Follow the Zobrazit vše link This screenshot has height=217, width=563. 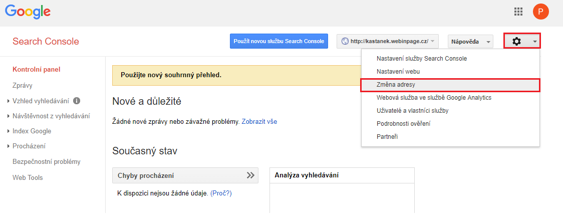(x=259, y=121)
